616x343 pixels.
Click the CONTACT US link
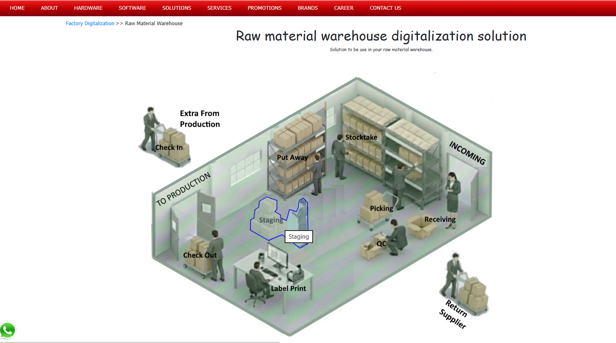[385, 8]
